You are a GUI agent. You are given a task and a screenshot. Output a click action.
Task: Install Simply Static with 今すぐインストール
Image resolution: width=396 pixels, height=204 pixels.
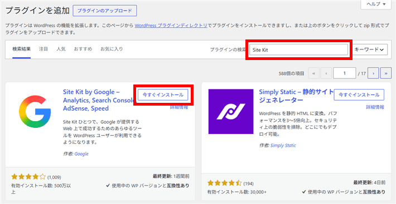[359, 94]
